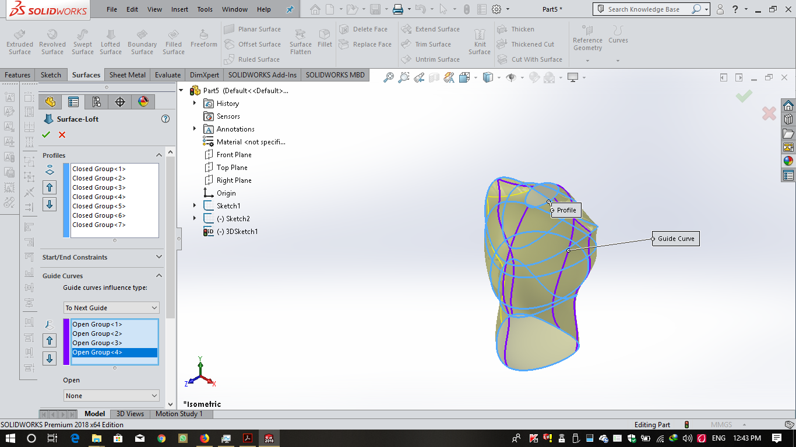Open the DimXpertManager tab

tap(120, 102)
